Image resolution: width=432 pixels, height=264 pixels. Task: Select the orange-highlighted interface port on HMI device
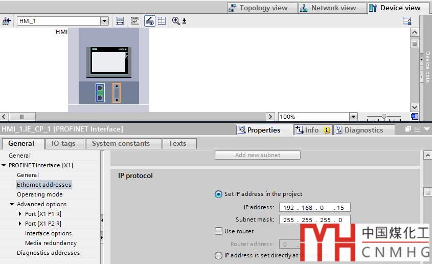pyautogui.click(x=117, y=93)
